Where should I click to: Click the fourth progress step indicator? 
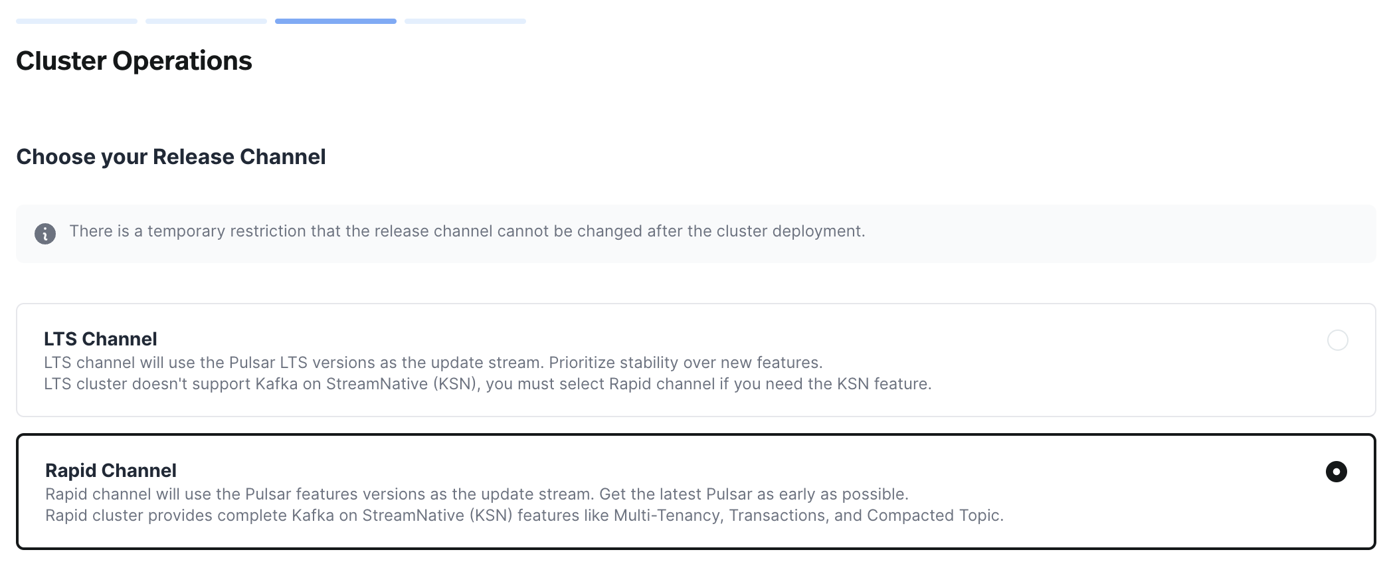pyautogui.click(x=465, y=21)
